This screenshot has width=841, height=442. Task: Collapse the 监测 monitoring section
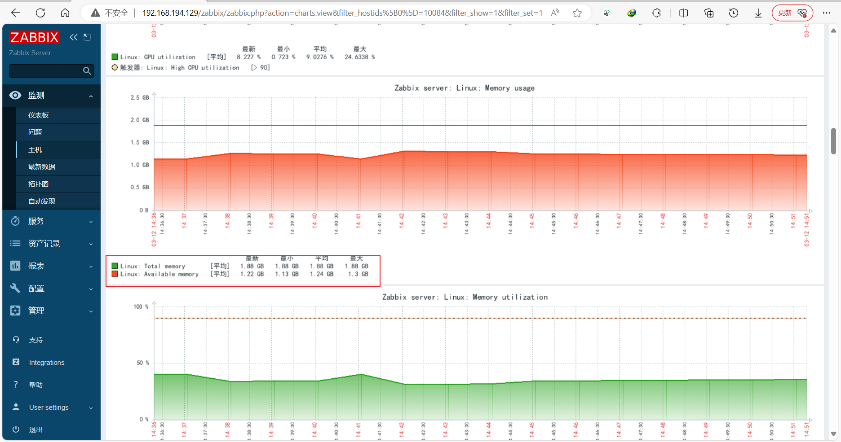52,96
